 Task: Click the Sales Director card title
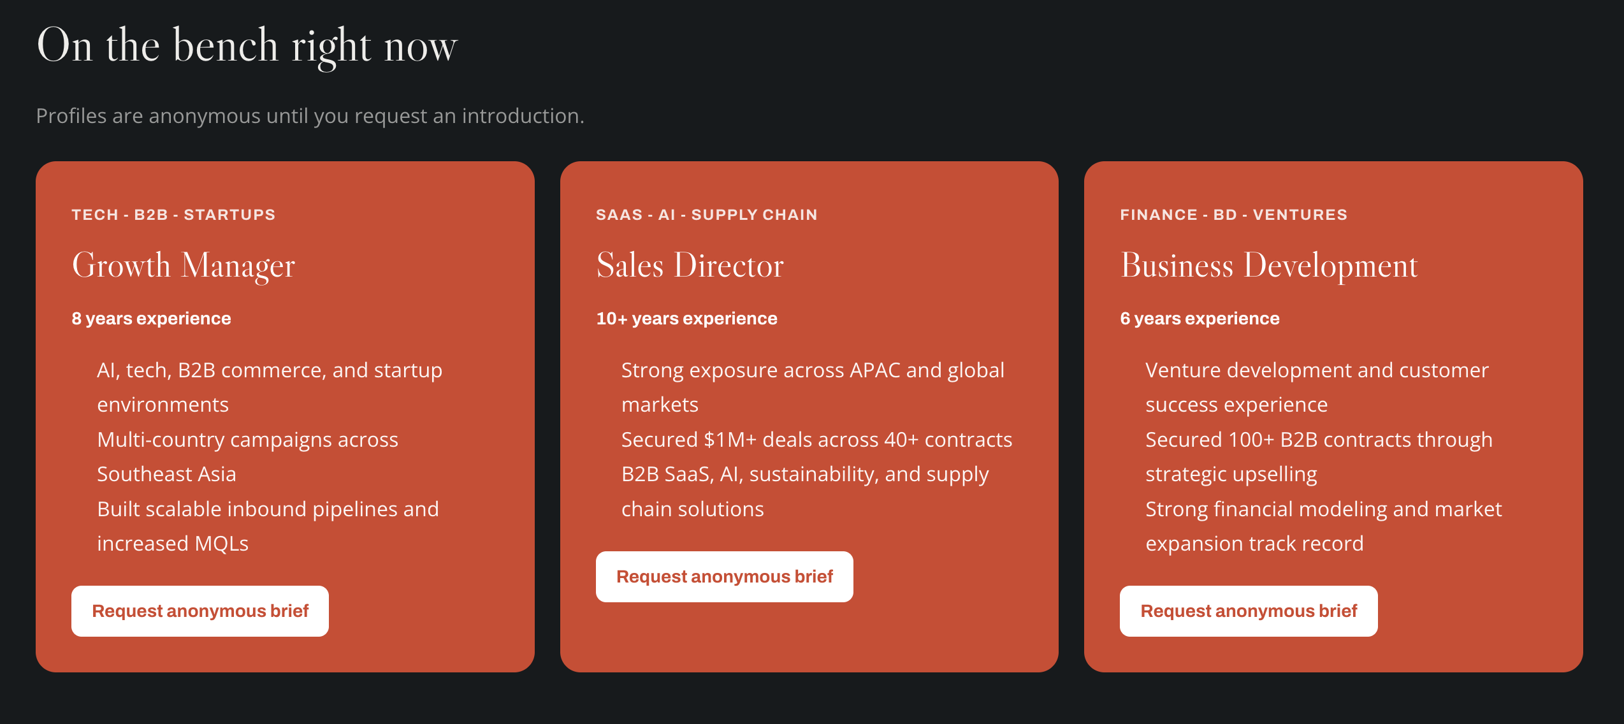tap(690, 265)
